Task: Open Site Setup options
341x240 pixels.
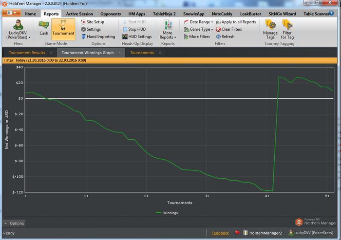Action: [x=93, y=22]
